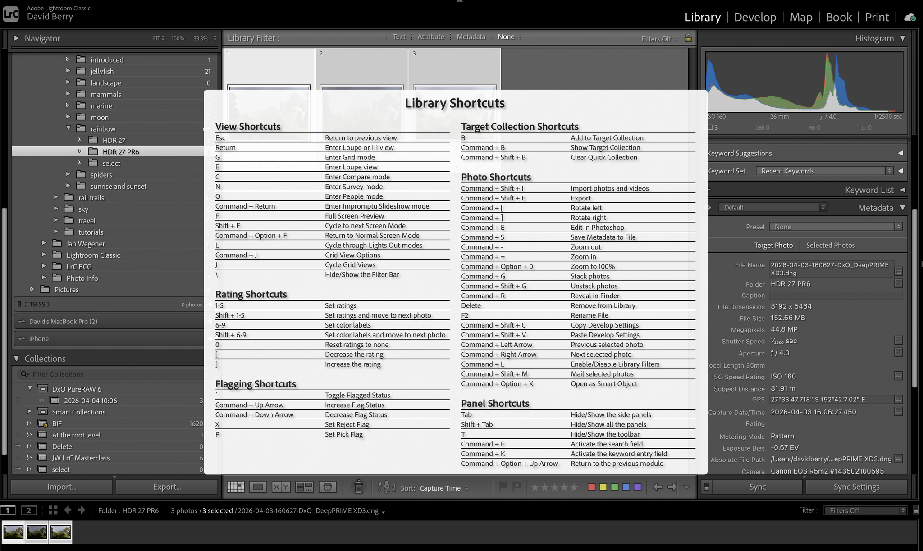Toggle the checkbox beside the select collection
923x551 pixels.
pos(18,469)
